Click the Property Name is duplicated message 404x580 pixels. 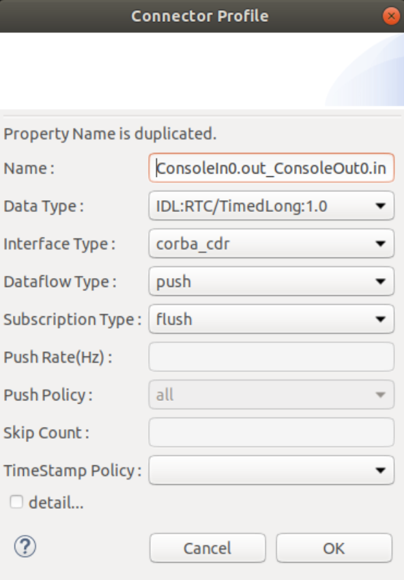coord(110,133)
